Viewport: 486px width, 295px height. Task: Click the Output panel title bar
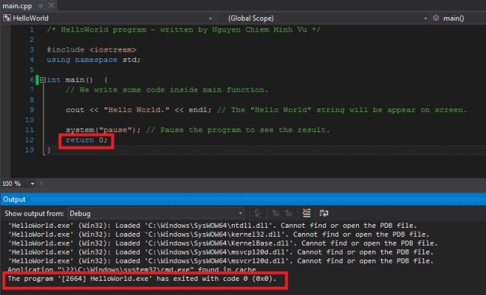(x=243, y=199)
